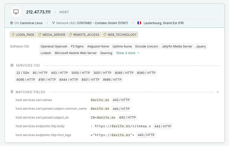Viewport: 229px width, 146px height.
Task: Click 443 / HTTP badge in common_name row
Action: [121, 109]
